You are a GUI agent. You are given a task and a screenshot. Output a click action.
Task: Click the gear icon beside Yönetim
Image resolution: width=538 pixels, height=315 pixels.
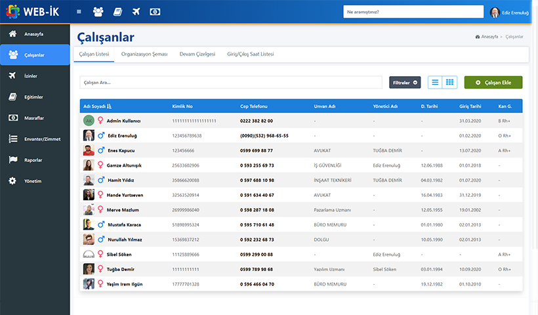tap(12, 181)
